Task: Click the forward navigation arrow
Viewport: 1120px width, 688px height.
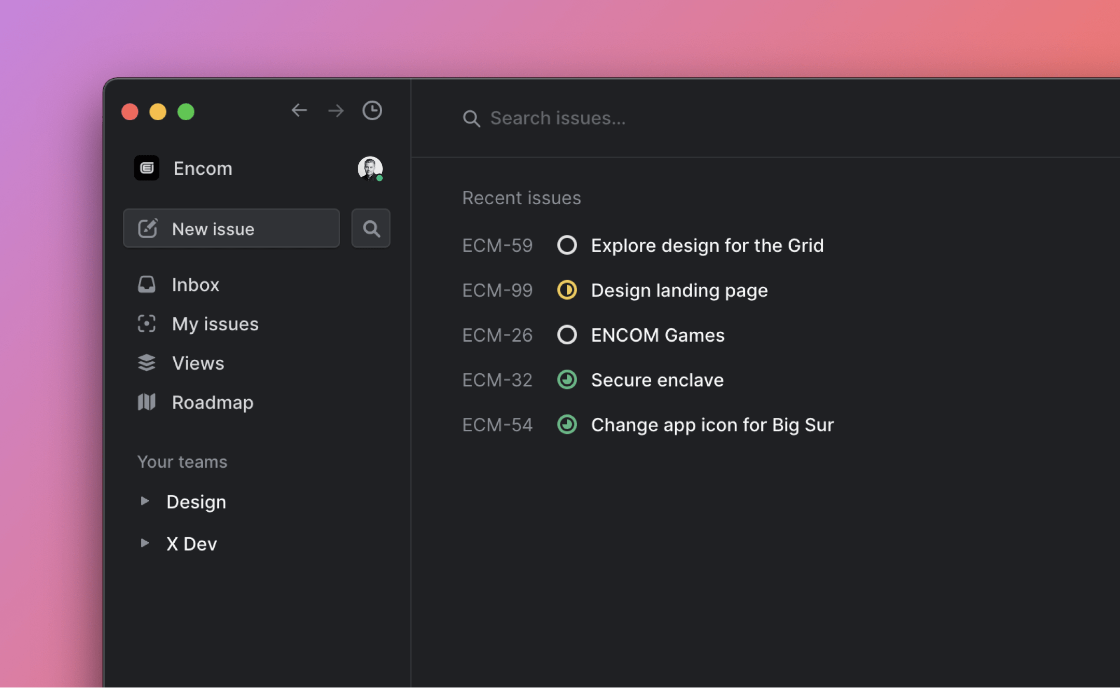Action: 336,110
